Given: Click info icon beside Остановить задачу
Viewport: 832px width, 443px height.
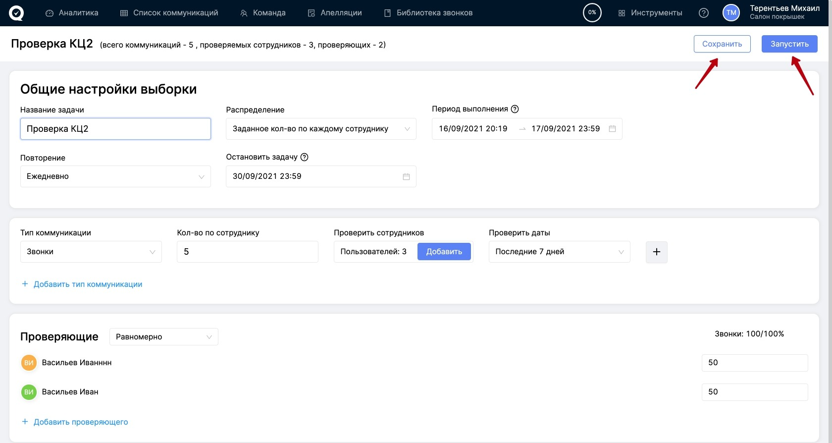Looking at the screenshot, I should pyautogui.click(x=305, y=157).
